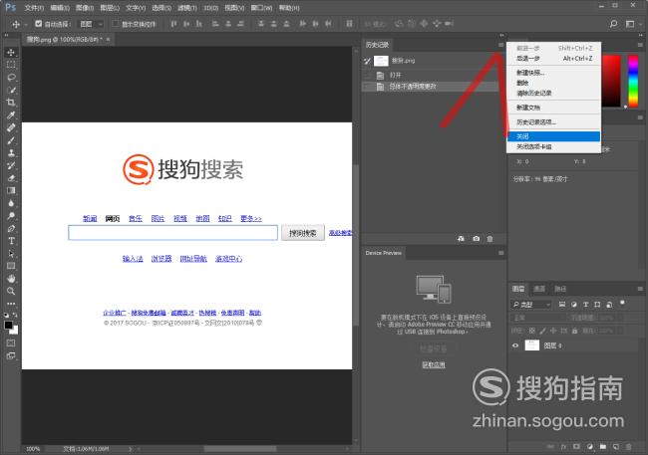
Task: Select the Dodge tool
Action: point(11,215)
